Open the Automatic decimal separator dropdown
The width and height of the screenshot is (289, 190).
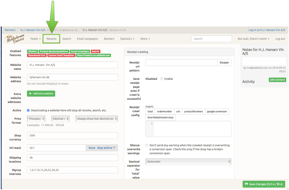[x=188, y=162]
